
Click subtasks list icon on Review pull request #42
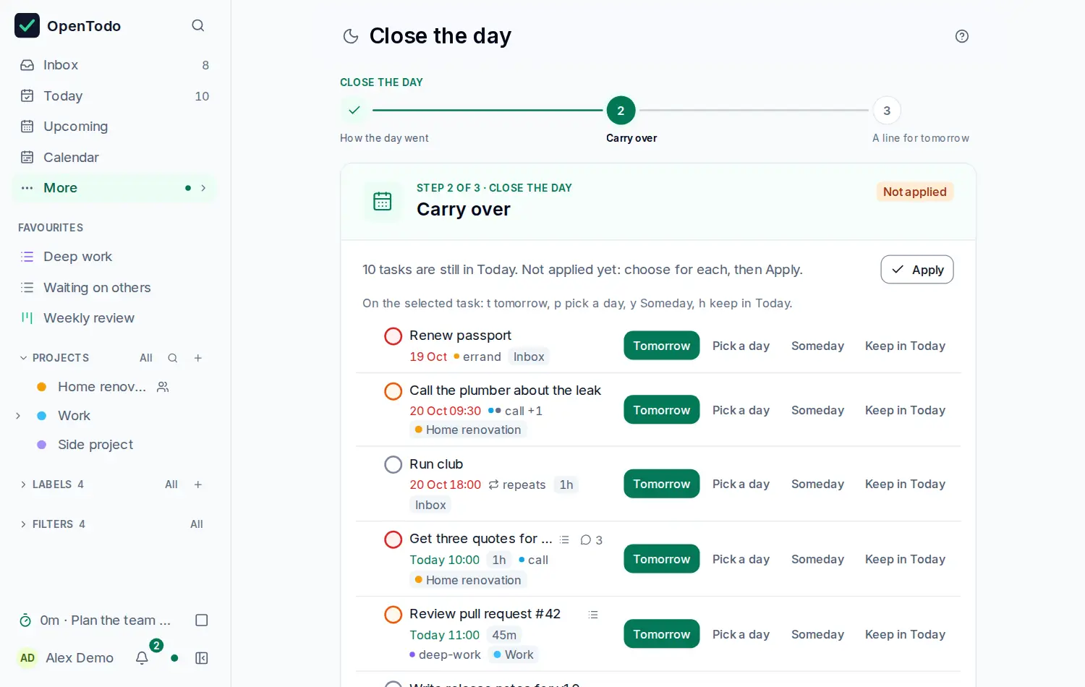pos(593,615)
